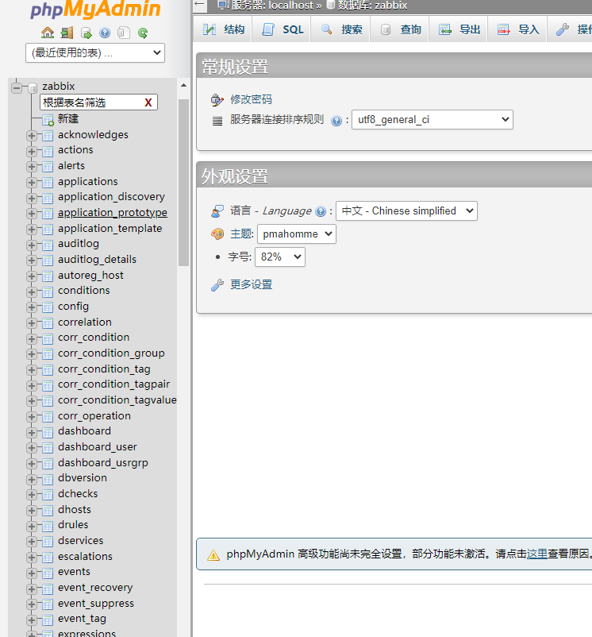Open the utf8_general_ci collation dropdown
Screen dimensions: 592x637
(x=432, y=120)
